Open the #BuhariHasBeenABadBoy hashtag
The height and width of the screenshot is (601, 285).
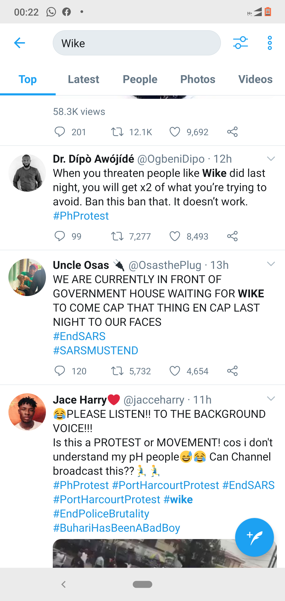tap(117, 528)
